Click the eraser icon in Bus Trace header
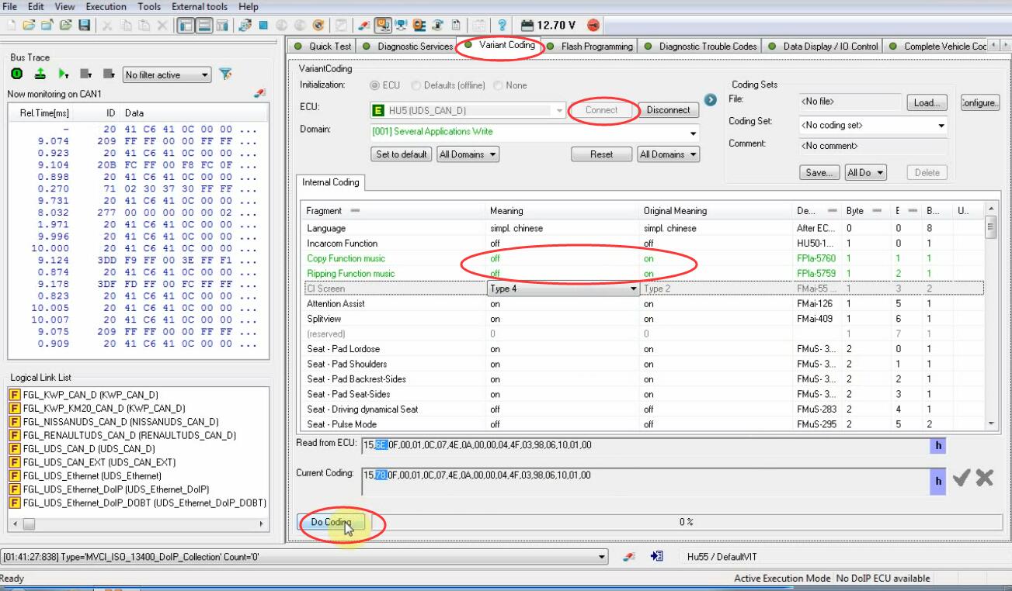The height and width of the screenshot is (591, 1012). click(x=259, y=93)
